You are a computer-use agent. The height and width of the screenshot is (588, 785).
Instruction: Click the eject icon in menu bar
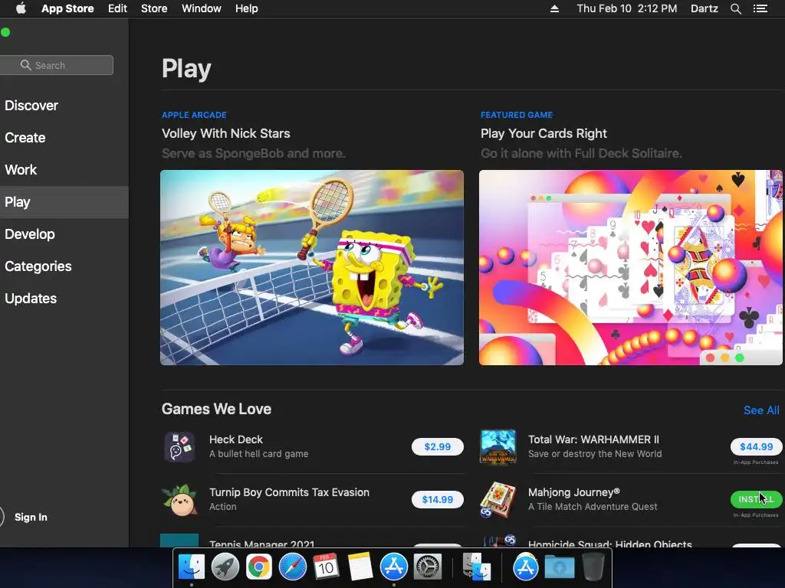[x=554, y=8]
